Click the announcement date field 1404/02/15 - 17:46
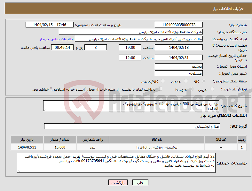Viewport: 252px width, 191px height. tap(50, 25)
